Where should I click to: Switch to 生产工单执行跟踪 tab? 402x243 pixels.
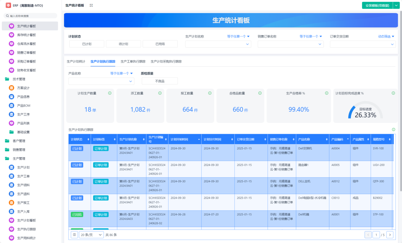click(x=133, y=62)
